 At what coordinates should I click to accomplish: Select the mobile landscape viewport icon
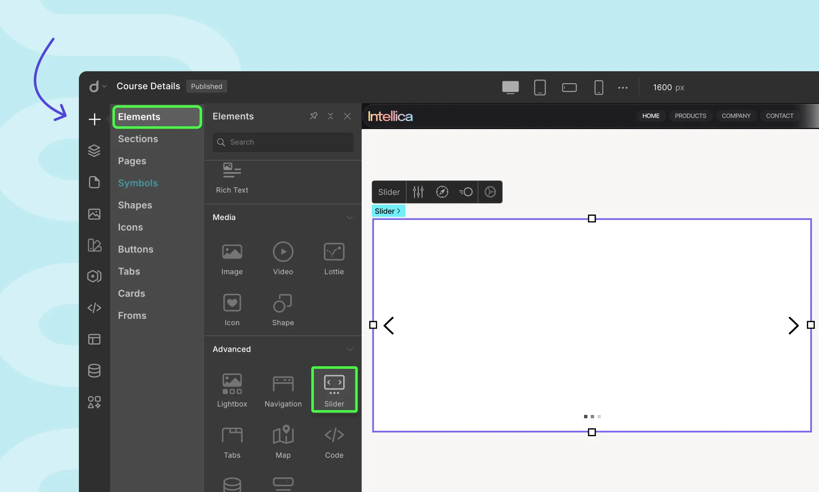click(x=569, y=87)
